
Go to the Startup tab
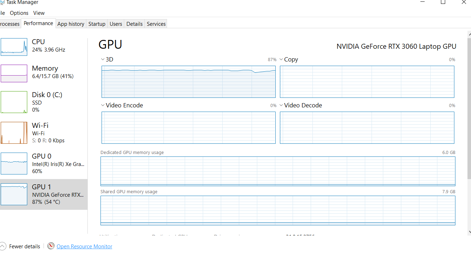pos(97,24)
